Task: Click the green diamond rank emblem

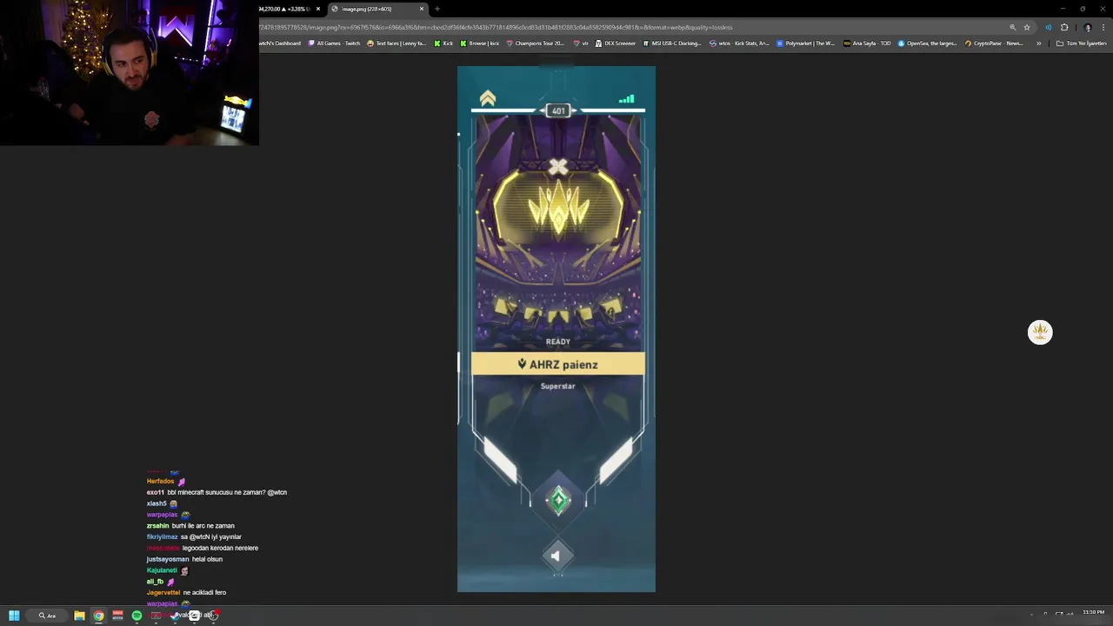Action: click(558, 500)
